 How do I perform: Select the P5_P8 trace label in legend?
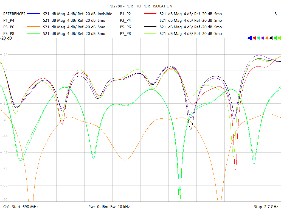(9, 34)
